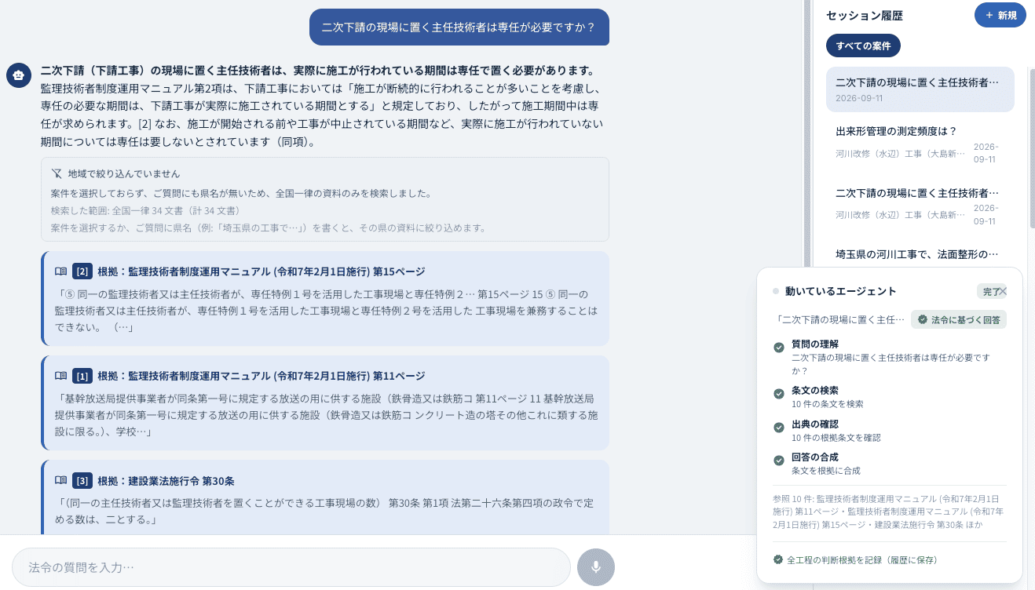1035x590 pixels.
Task: Open citation [3] 建設業法施行令 第30条 card
Action: click(x=325, y=497)
